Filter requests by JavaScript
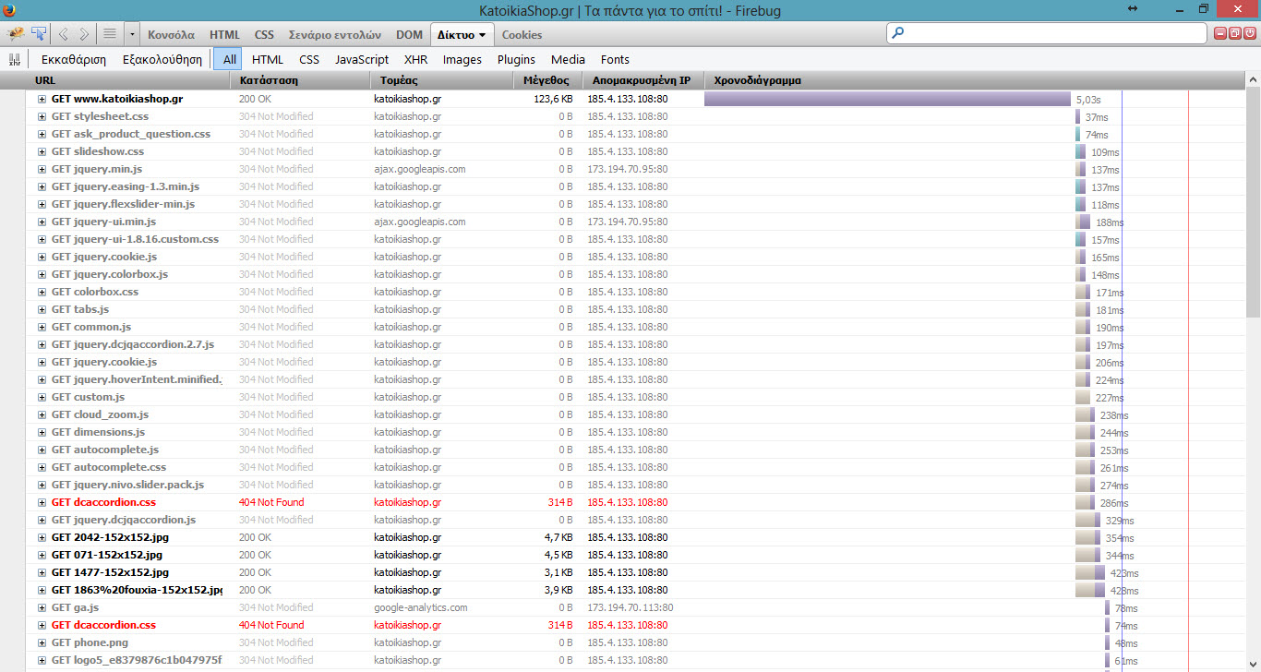This screenshot has width=1261, height=672. 361,59
